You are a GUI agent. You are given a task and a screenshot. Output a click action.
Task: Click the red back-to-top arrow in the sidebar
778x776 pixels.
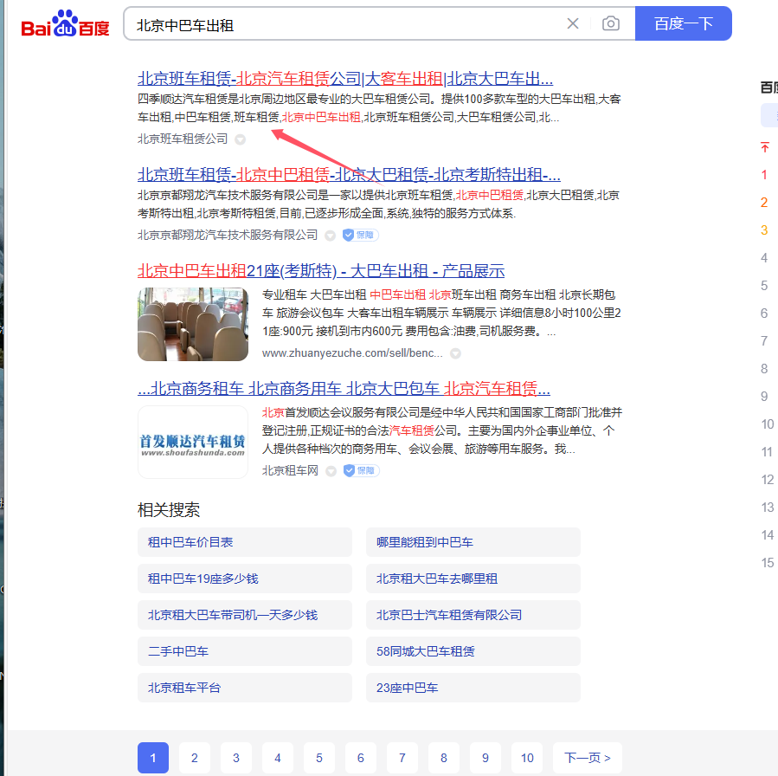(x=765, y=147)
